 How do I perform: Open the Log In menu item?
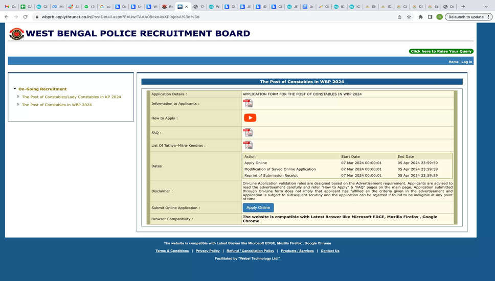[467, 62]
